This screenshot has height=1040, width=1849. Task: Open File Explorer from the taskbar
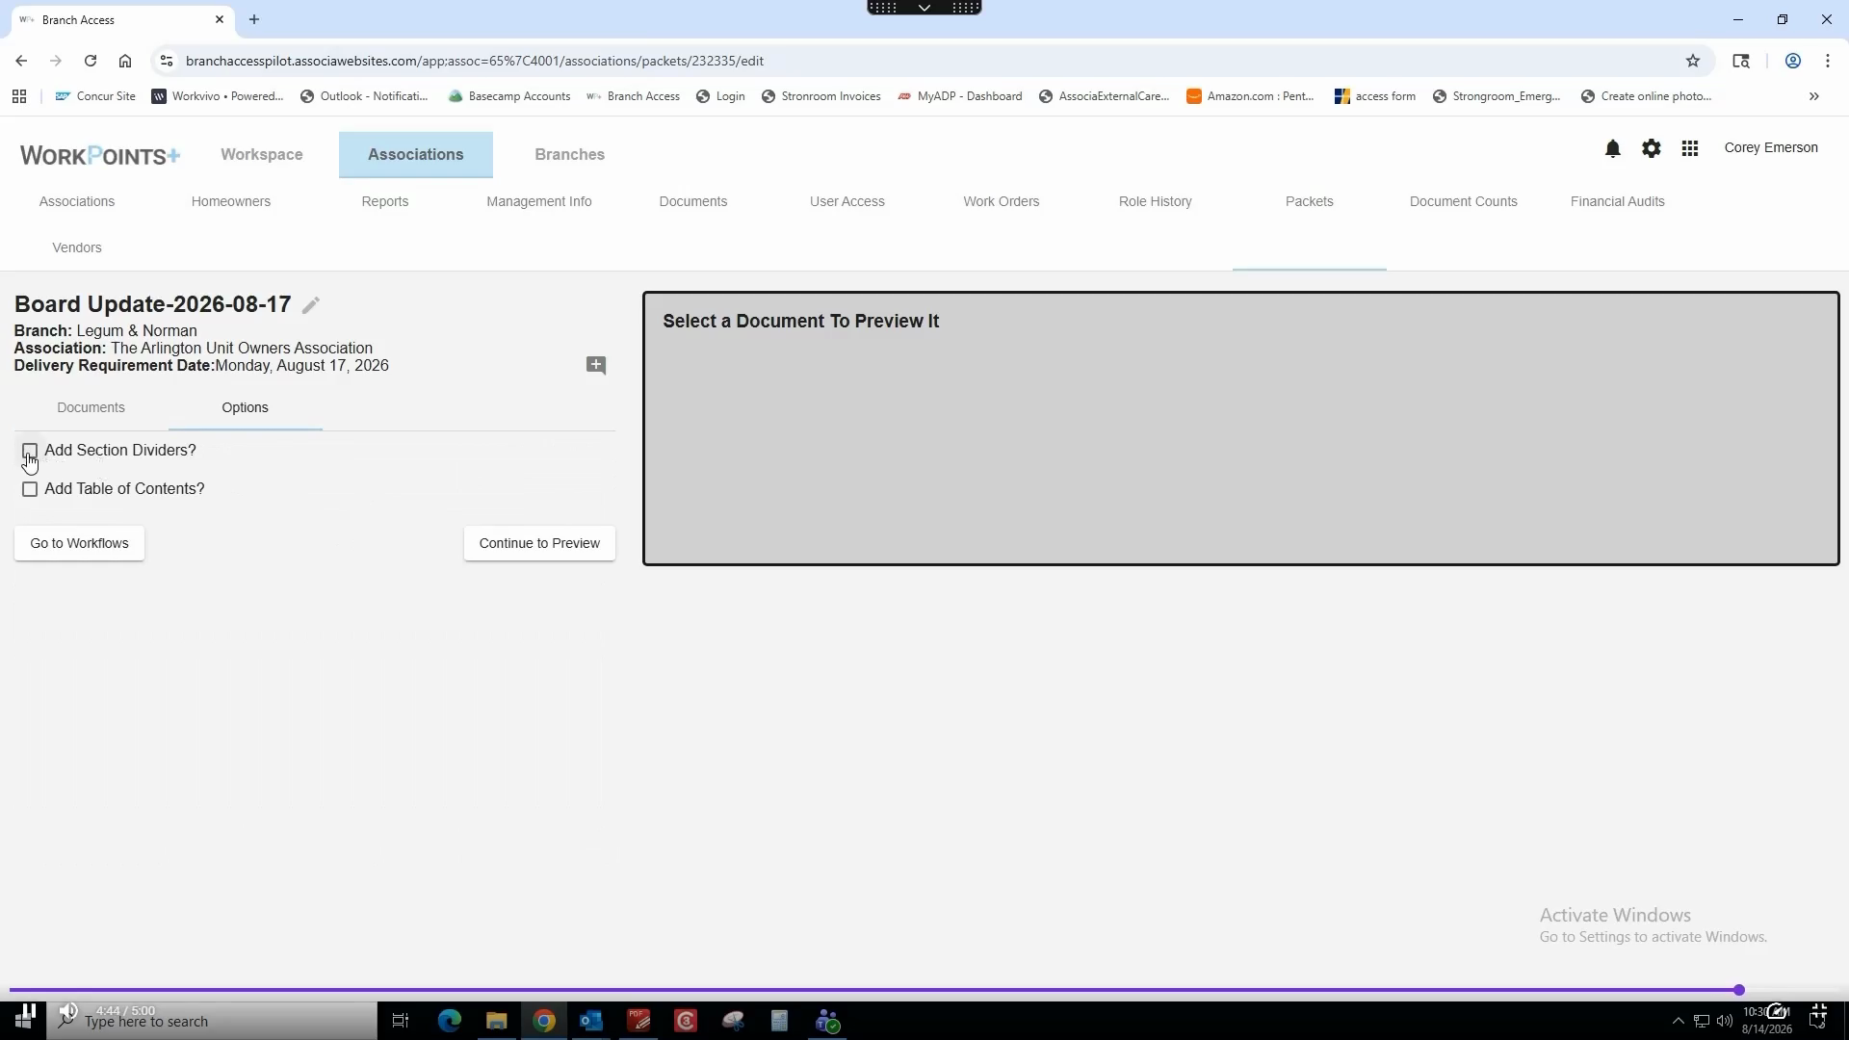tap(497, 1021)
